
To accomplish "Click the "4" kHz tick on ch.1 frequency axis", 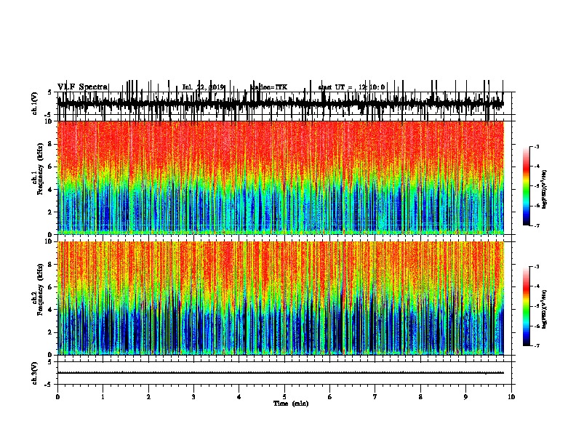I will (50, 190).
